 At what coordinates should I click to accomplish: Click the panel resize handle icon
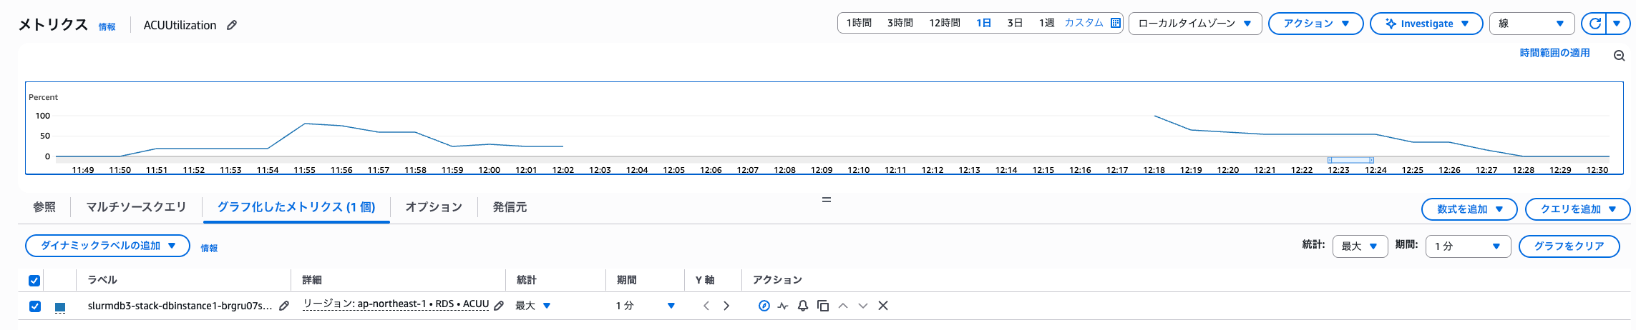pyautogui.click(x=827, y=199)
